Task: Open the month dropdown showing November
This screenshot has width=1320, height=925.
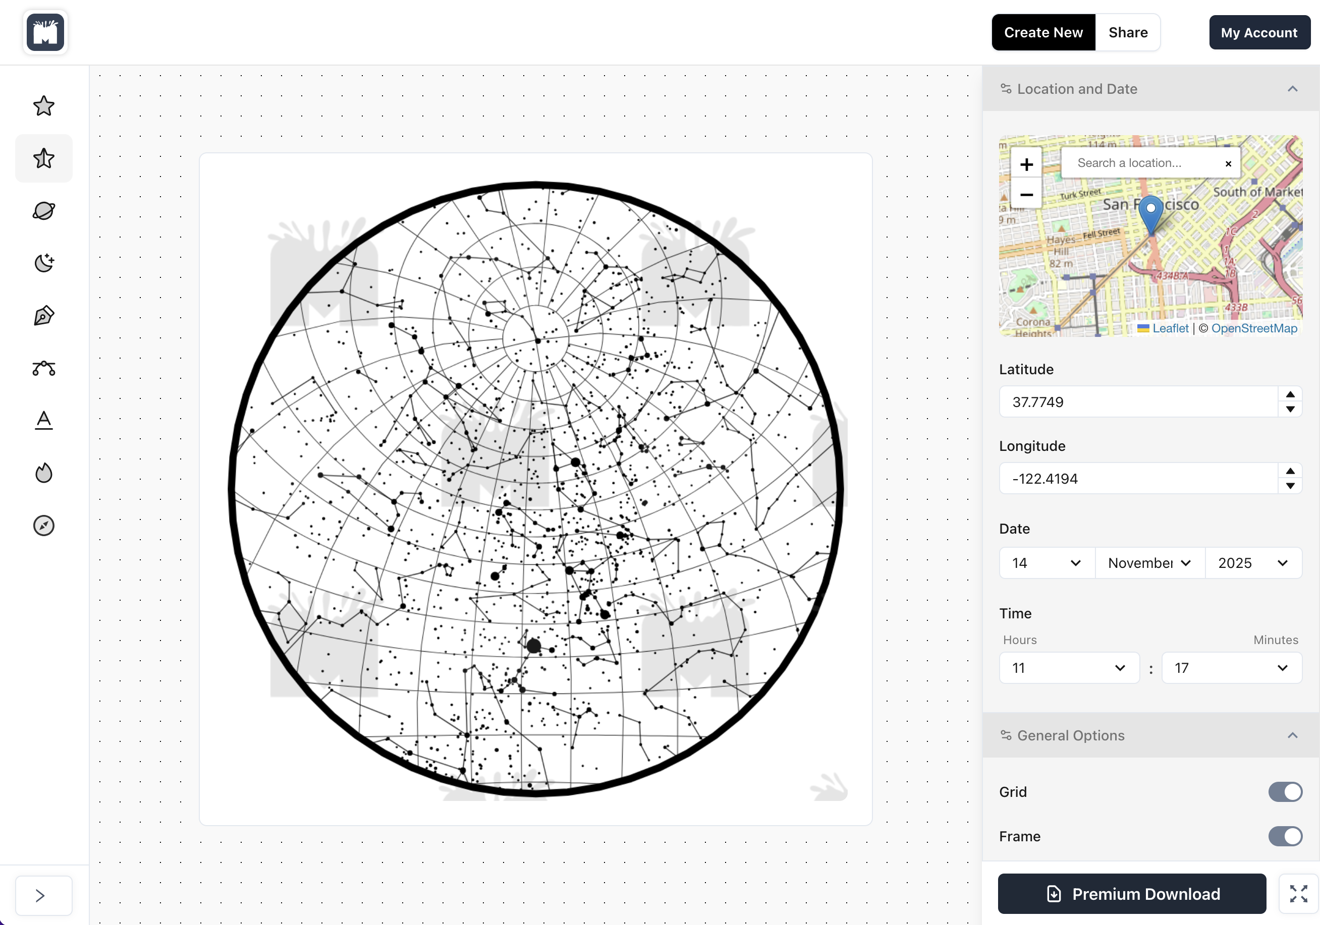Action: (x=1148, y=563)
